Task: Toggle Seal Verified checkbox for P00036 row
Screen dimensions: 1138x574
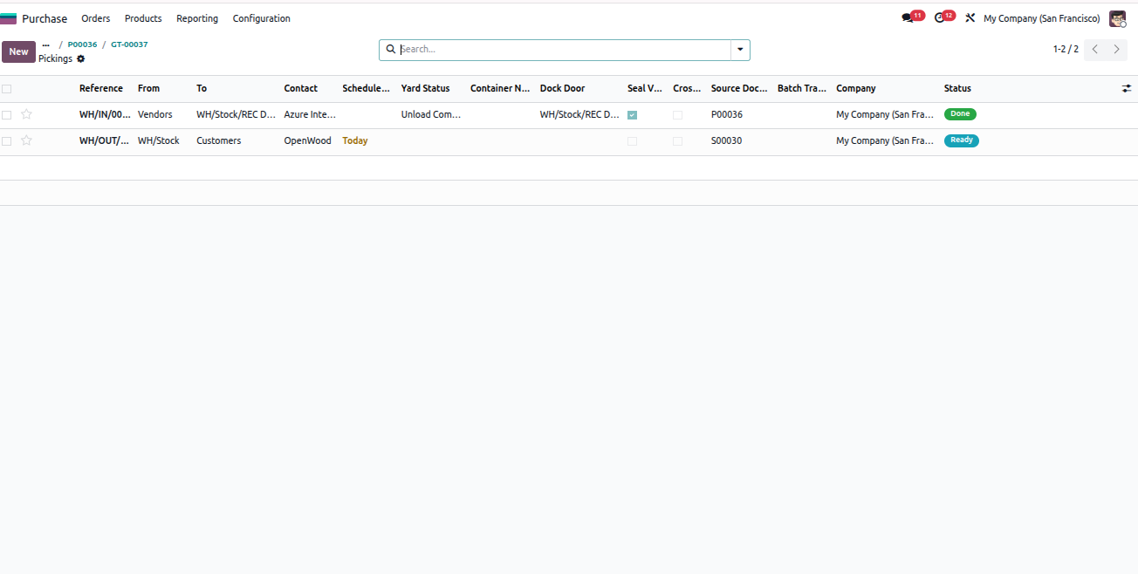Action: pos(632,115)
